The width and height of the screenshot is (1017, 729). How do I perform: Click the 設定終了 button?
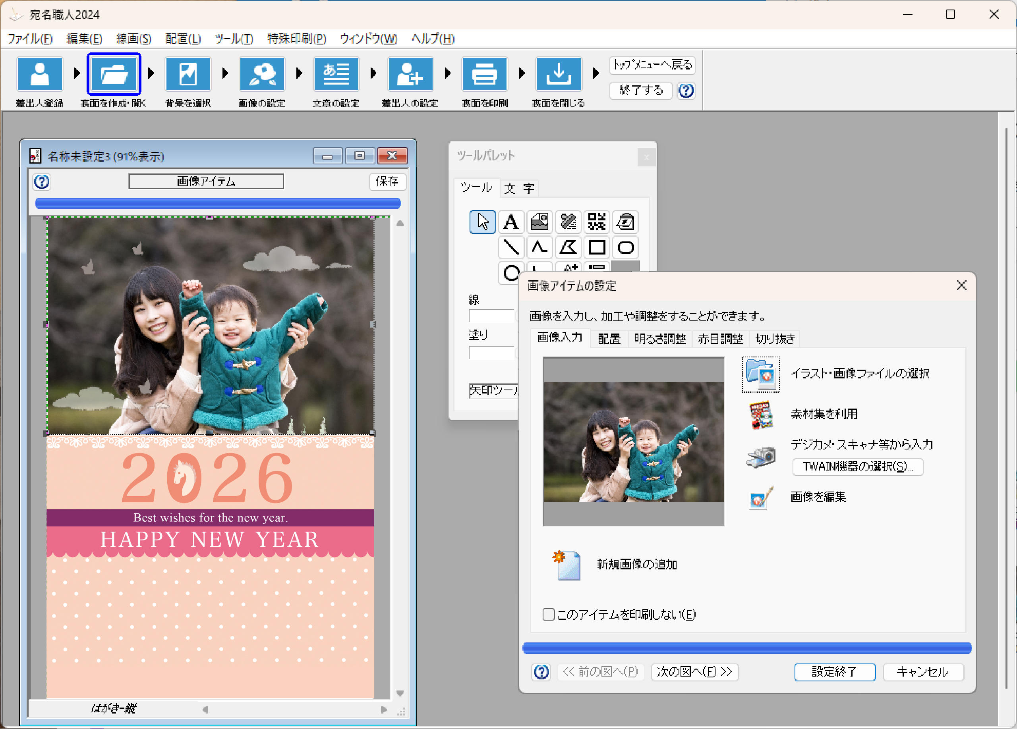click(x=835, y=673)
